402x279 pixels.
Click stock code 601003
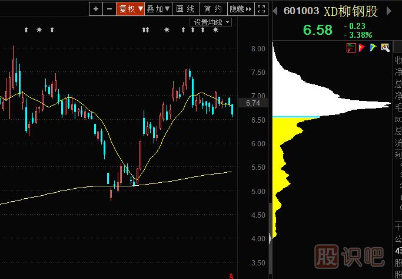click(301, 11)
